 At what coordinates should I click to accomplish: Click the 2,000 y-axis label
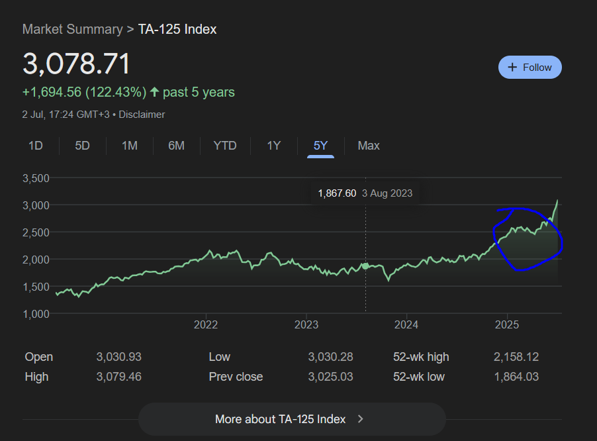(x=36, y=260)
